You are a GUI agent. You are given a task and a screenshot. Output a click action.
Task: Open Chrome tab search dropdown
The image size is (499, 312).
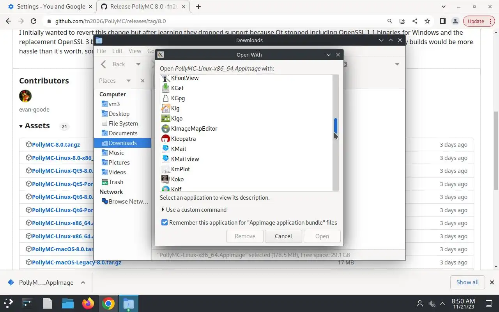click(x=444, y=7)
